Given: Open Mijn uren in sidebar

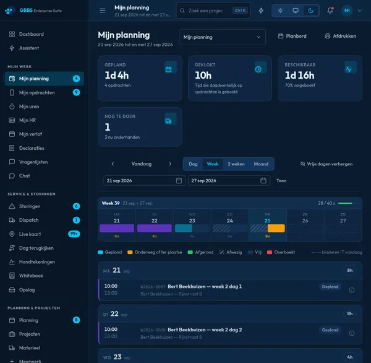Looking at the screenshot, I should [45, 107].
